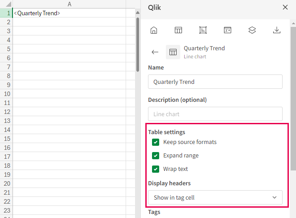
Task: Close the Qlik panel
Action: [x=285, y=7]
